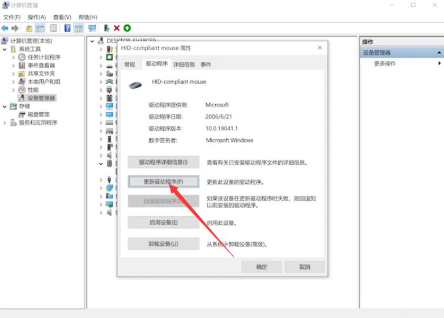This screenshot has height=318, width=444.
Task: Click the 卸载设备(U) button
Action: [163, 244]
